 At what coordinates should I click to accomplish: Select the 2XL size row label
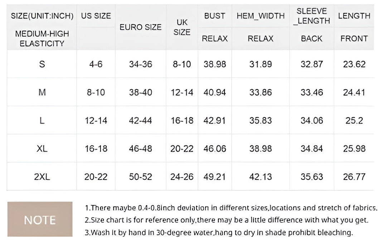point(42,177)
